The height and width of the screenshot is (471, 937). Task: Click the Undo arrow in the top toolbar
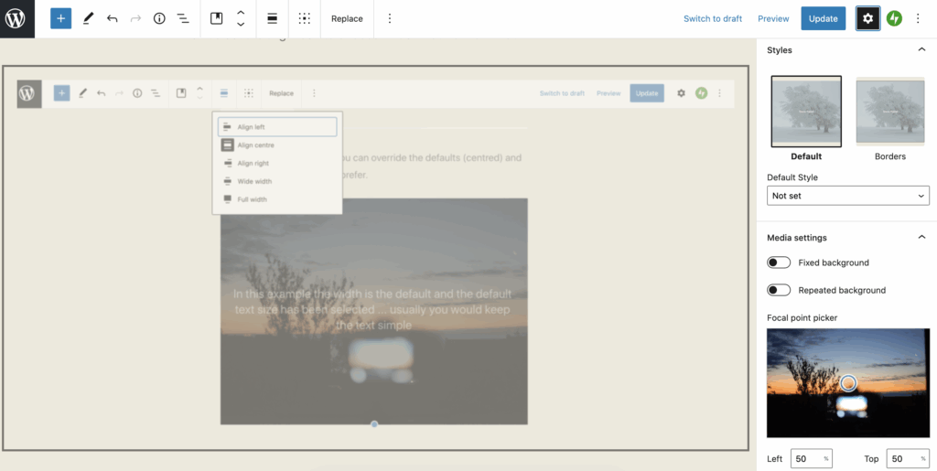click(112, 18)
